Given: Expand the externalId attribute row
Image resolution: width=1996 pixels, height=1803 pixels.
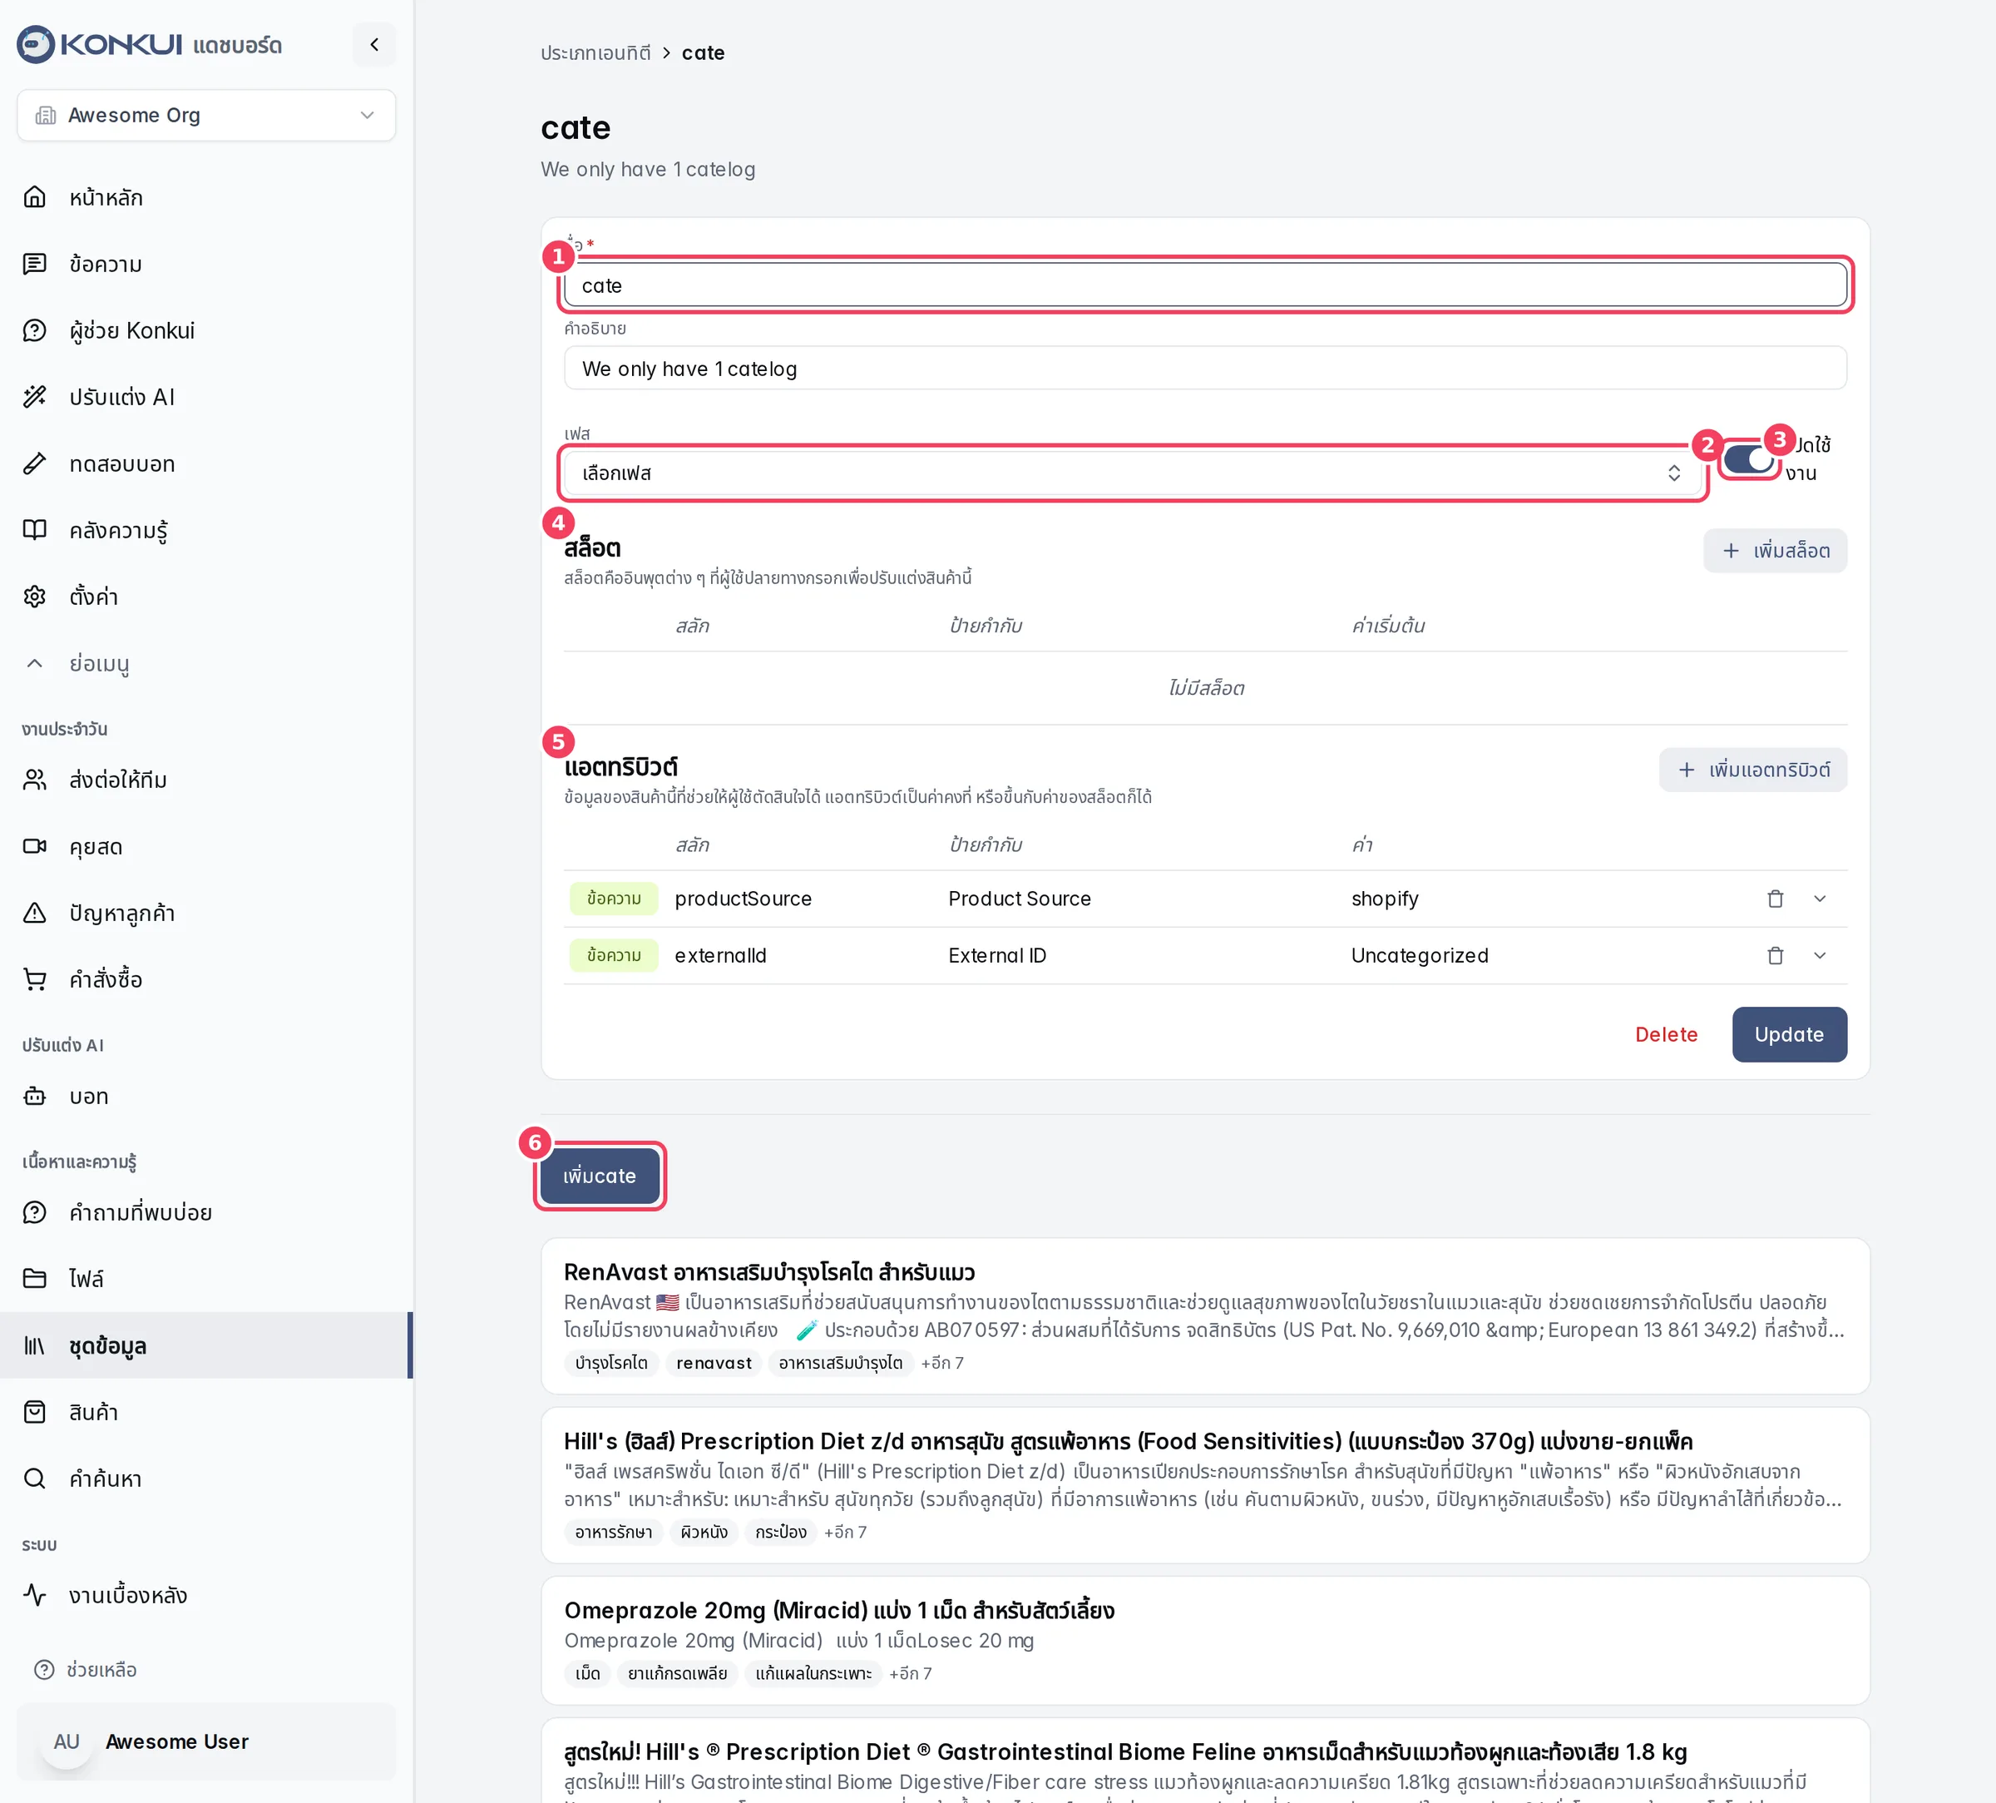Looking at the screenshot, I should click(1820, 955).
